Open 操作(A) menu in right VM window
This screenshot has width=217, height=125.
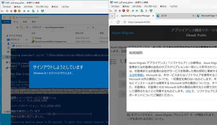pyautogui.click(x=126, y=7)
